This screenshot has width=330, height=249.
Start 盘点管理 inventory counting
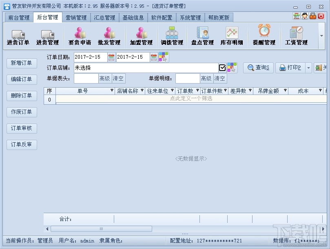point(202,36)
